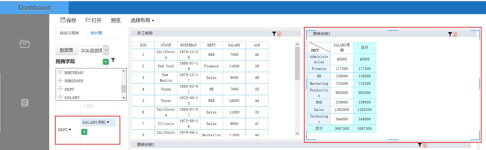486x150 pixels.
Task: Click the up arrow of the 员工明细 table scrollbar
Action: (297, 44)
